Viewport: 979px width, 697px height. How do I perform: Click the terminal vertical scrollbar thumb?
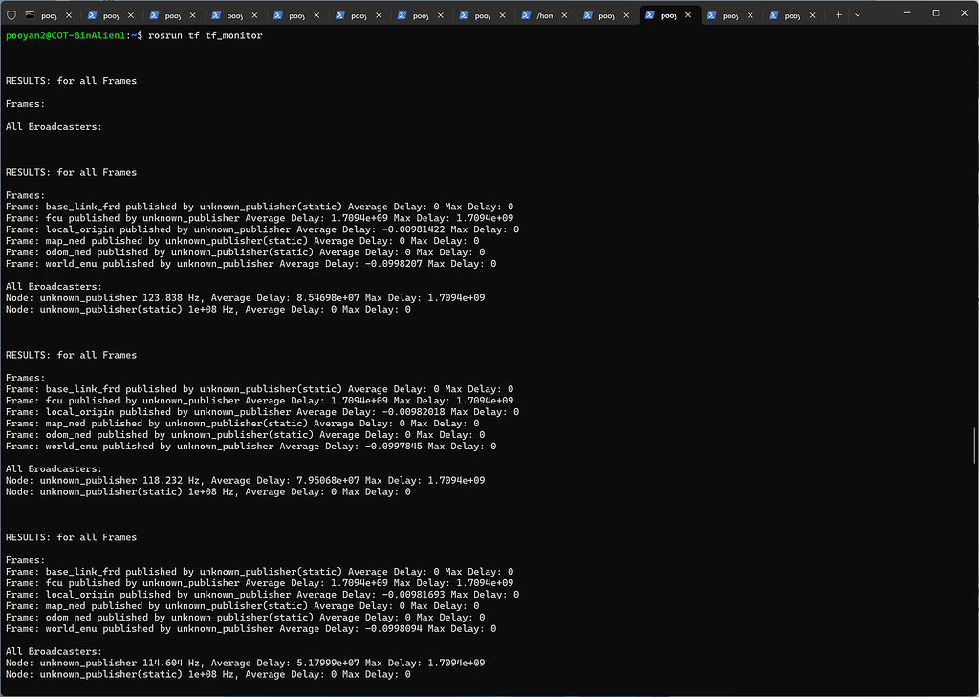[974, 446]
